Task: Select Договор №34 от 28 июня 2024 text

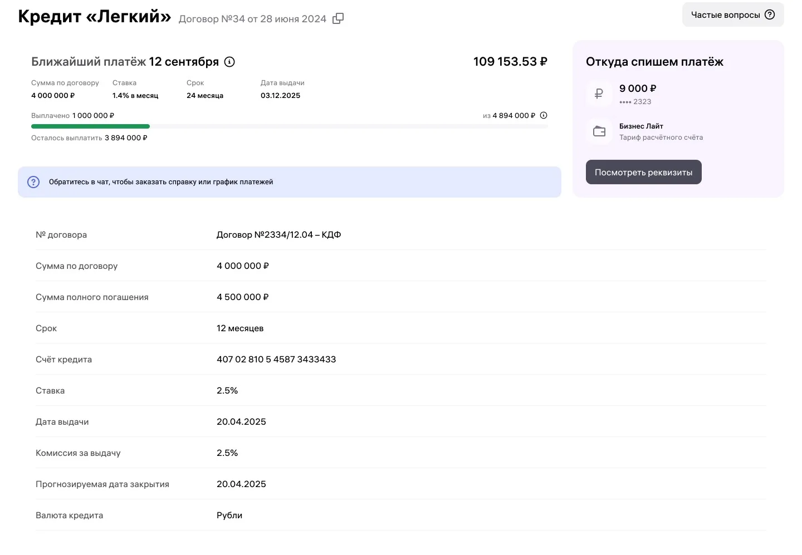Action: coord(252,19)
